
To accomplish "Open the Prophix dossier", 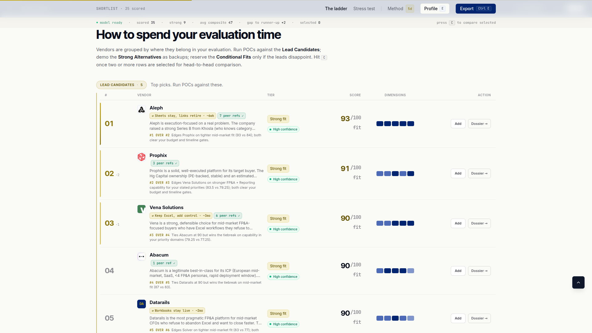I will coord(479,173).
